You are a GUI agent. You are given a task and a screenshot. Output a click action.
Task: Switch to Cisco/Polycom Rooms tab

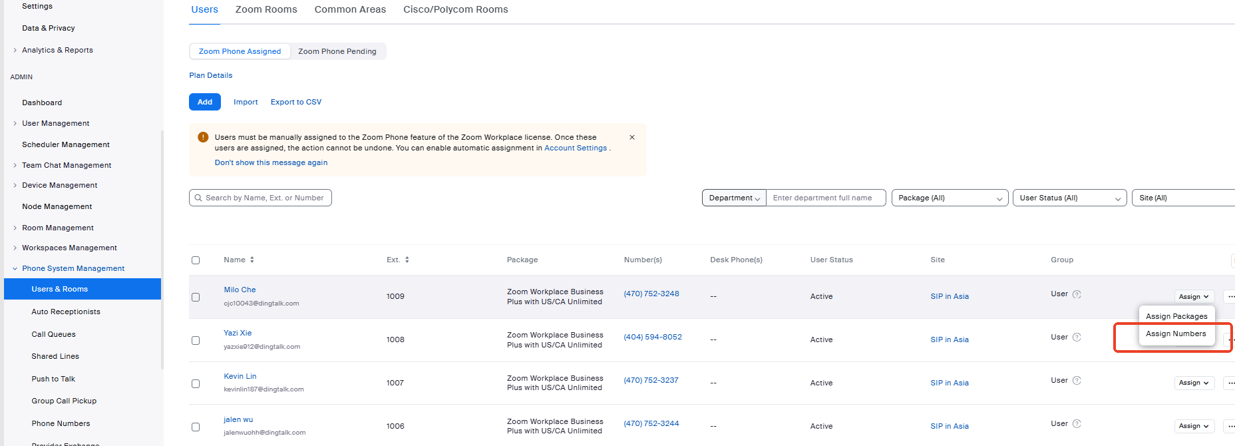456,9
